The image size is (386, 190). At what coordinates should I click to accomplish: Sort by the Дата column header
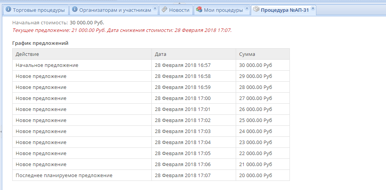(161, 54)
